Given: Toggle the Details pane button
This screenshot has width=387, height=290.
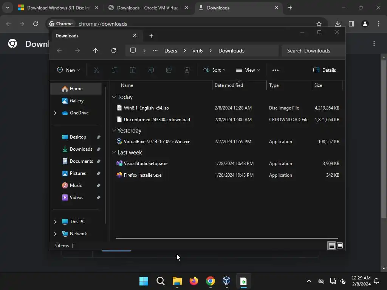Looking at the screenshot, I should pos(324,70).
